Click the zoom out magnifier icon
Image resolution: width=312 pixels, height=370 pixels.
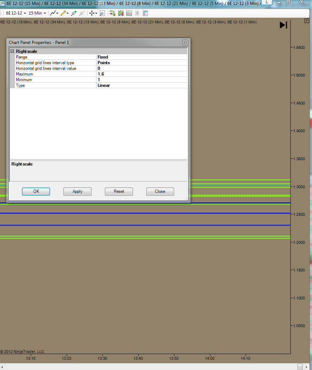pyautogui.click(x=82, y=13)
